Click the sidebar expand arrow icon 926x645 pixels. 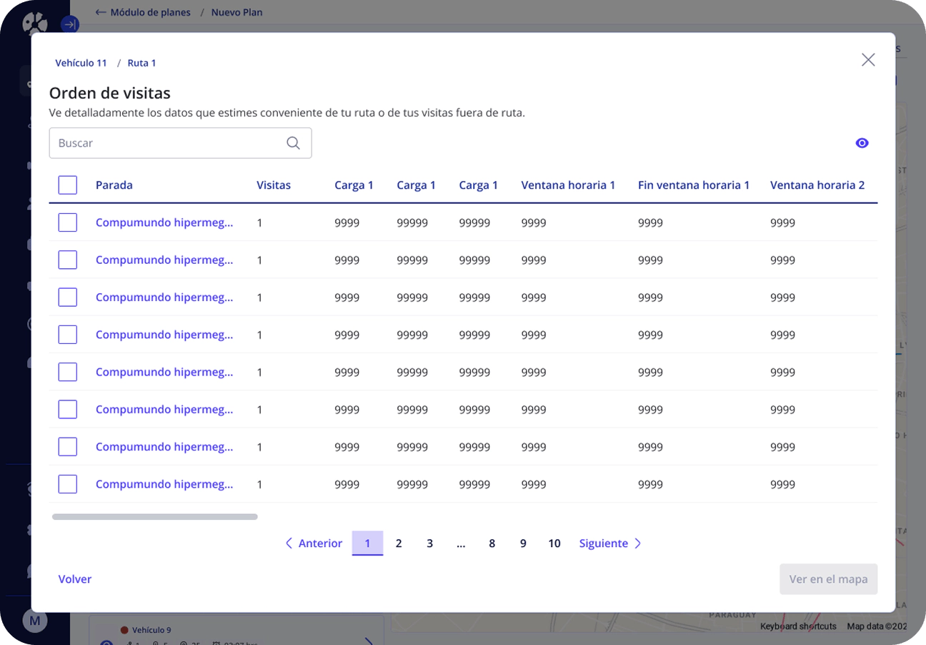pos(70,24)
